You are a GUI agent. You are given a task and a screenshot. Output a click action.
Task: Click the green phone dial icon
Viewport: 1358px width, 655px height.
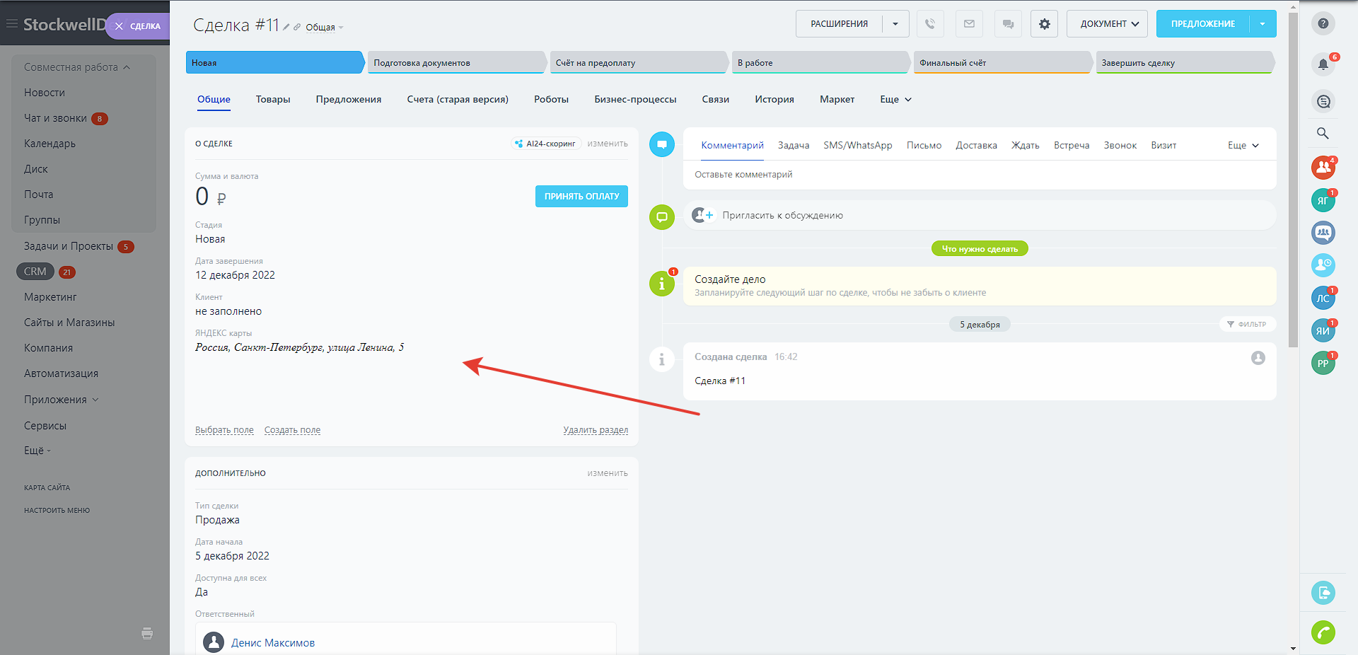[1323, 632]
